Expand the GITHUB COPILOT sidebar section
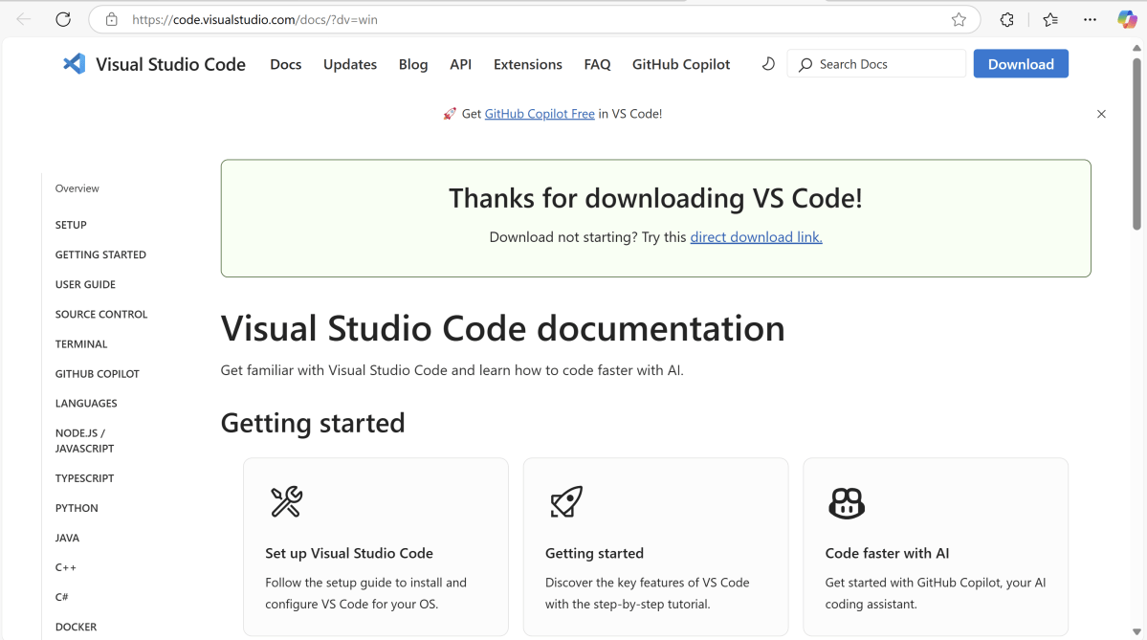1147x640 pixels. coord(98,374)
